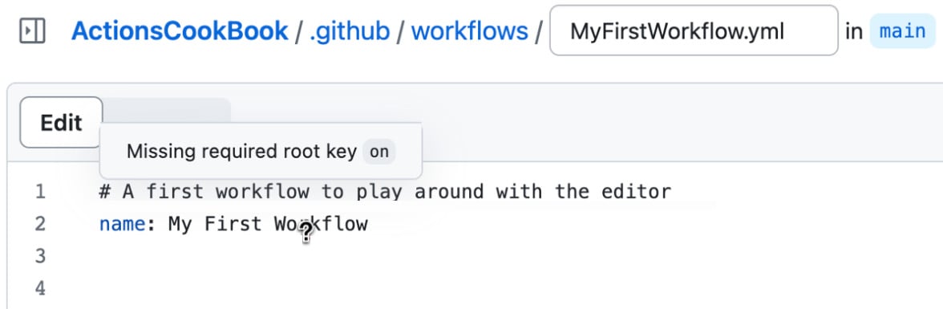Click the on keyword badge in tooltip
Image resolution: width=943 pixels, height=309 pixels.
point(378,152)
